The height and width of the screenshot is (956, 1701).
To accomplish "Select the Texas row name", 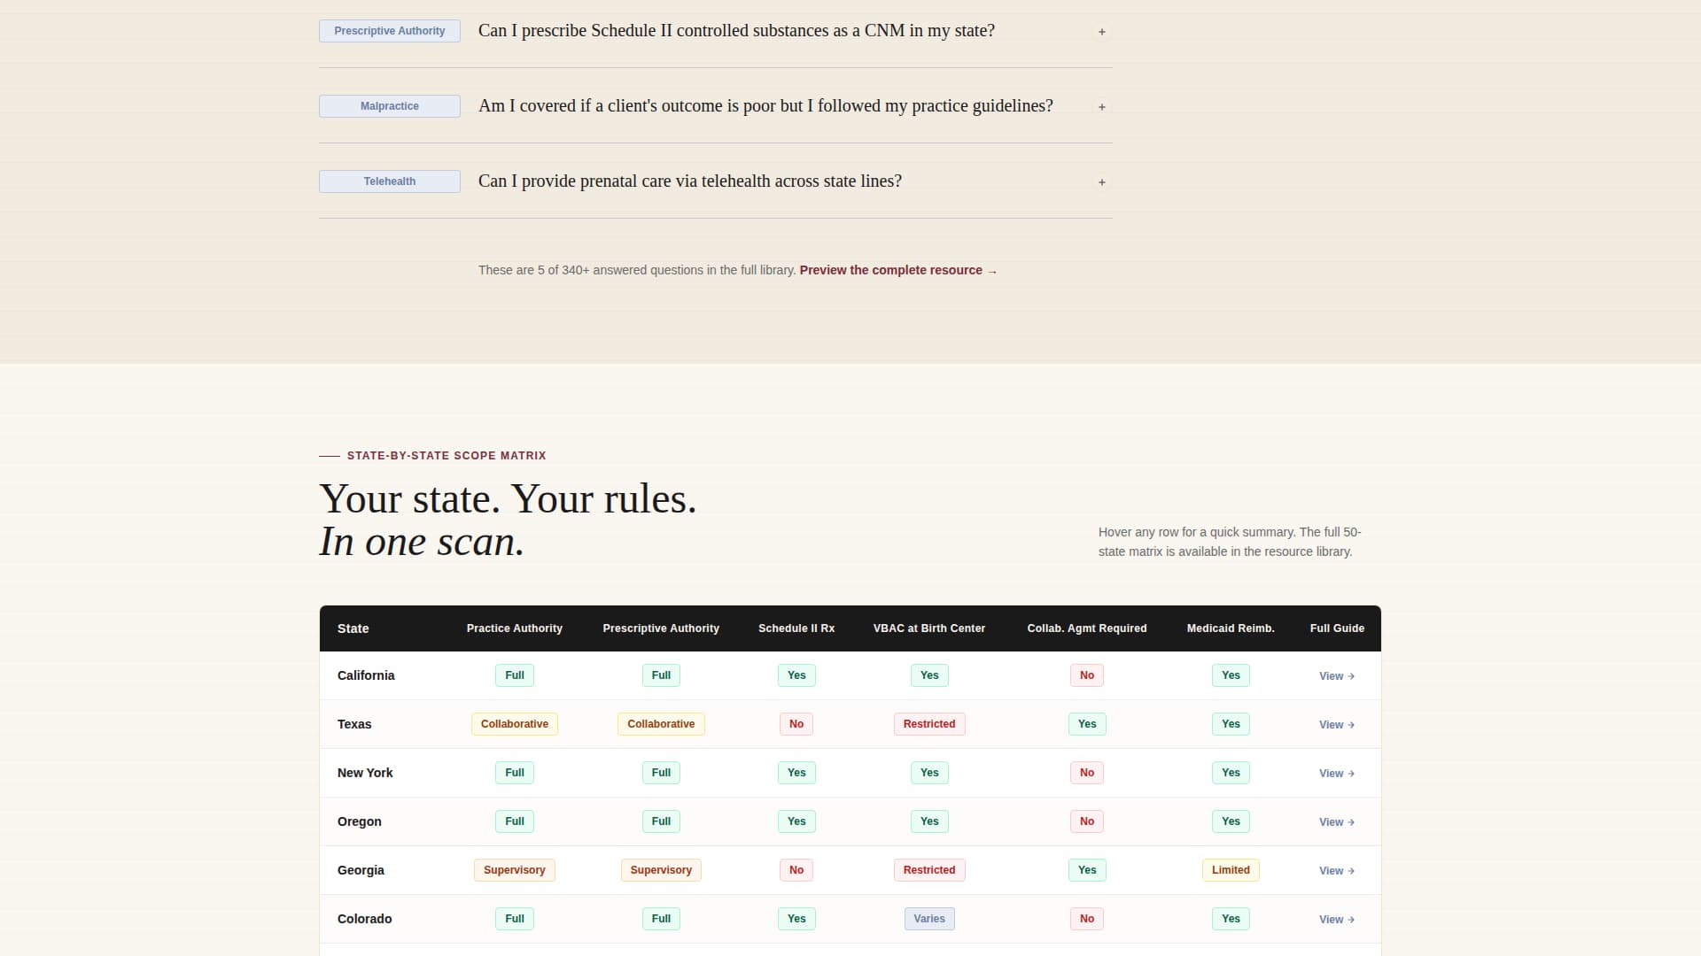I will click(x=354, y=724).
